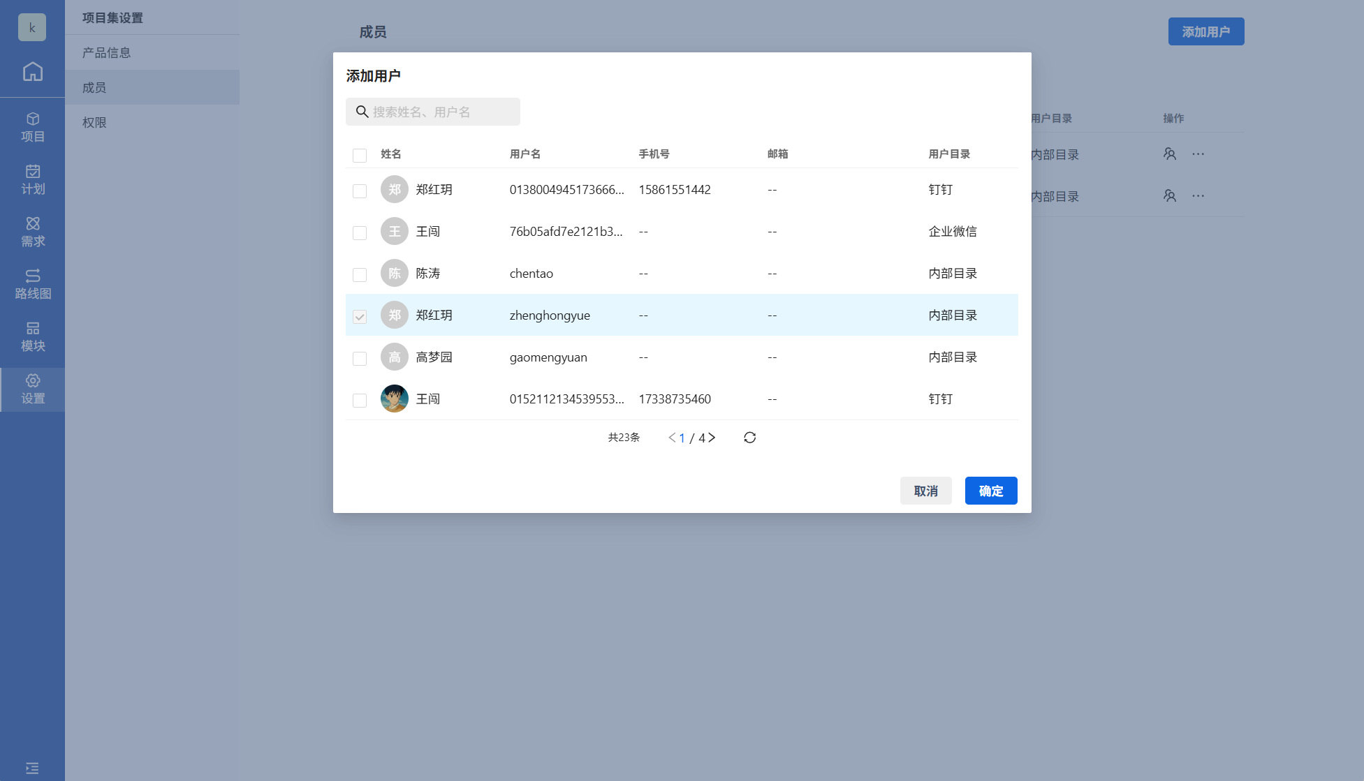Open the 项目 section in the sidebar
This screenshot has width=1364, height=781.
32,128
